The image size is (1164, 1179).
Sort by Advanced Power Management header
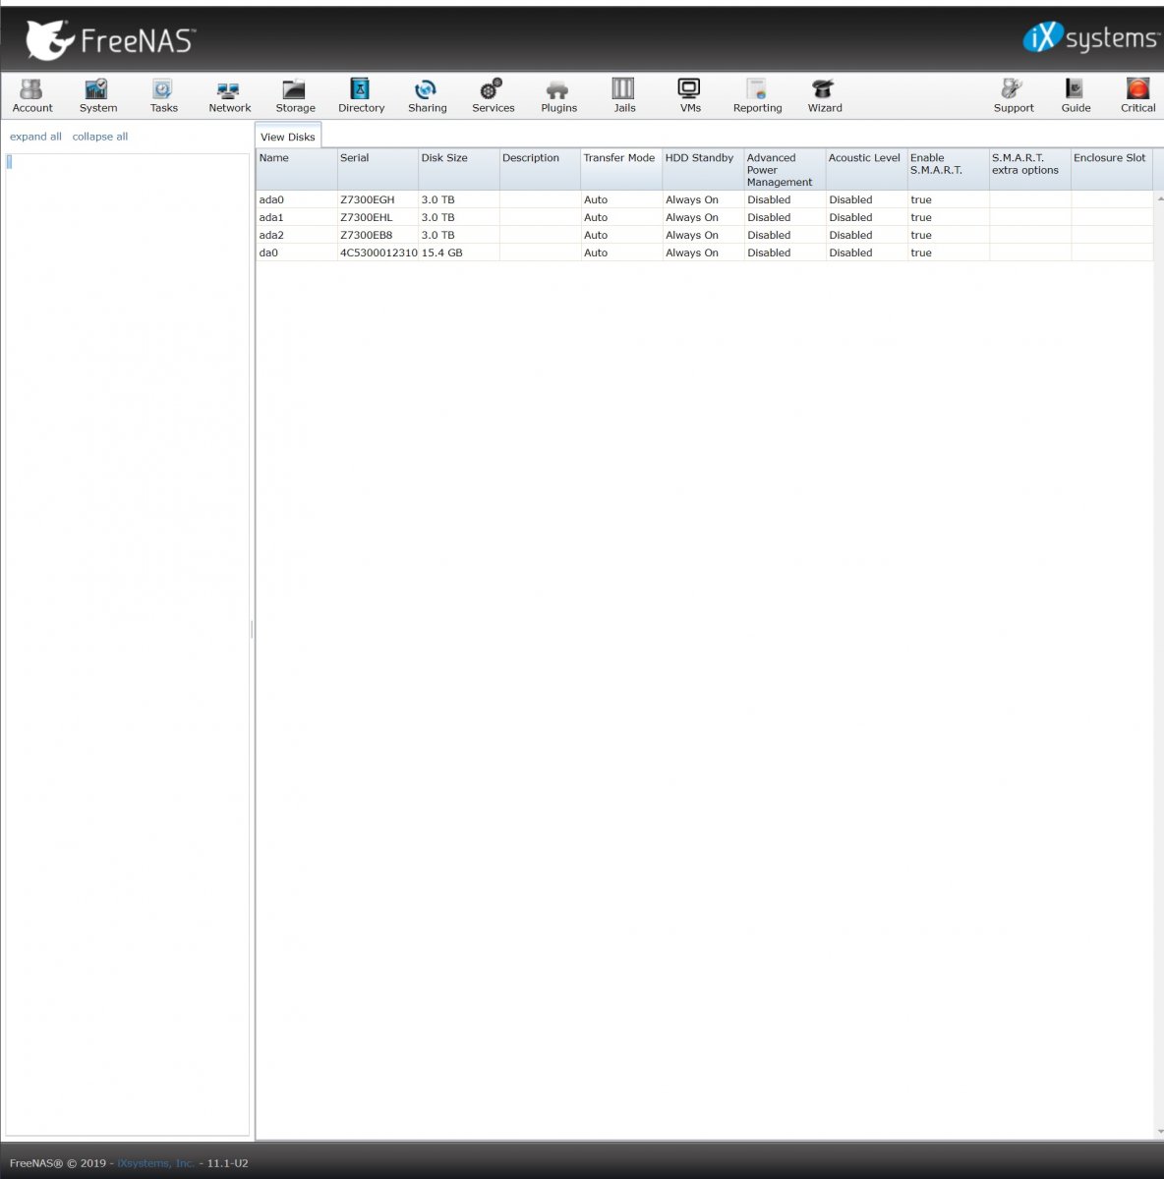tap(785, 169)
